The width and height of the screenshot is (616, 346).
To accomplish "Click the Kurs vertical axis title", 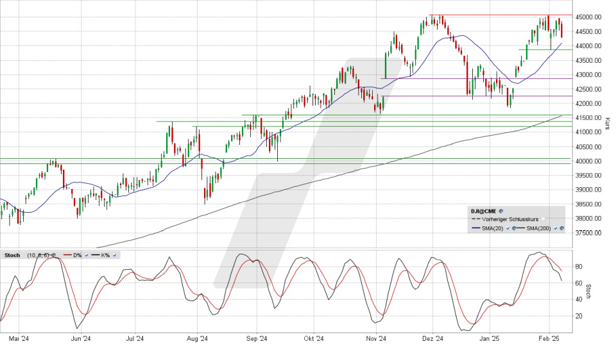I will point(608,123).
